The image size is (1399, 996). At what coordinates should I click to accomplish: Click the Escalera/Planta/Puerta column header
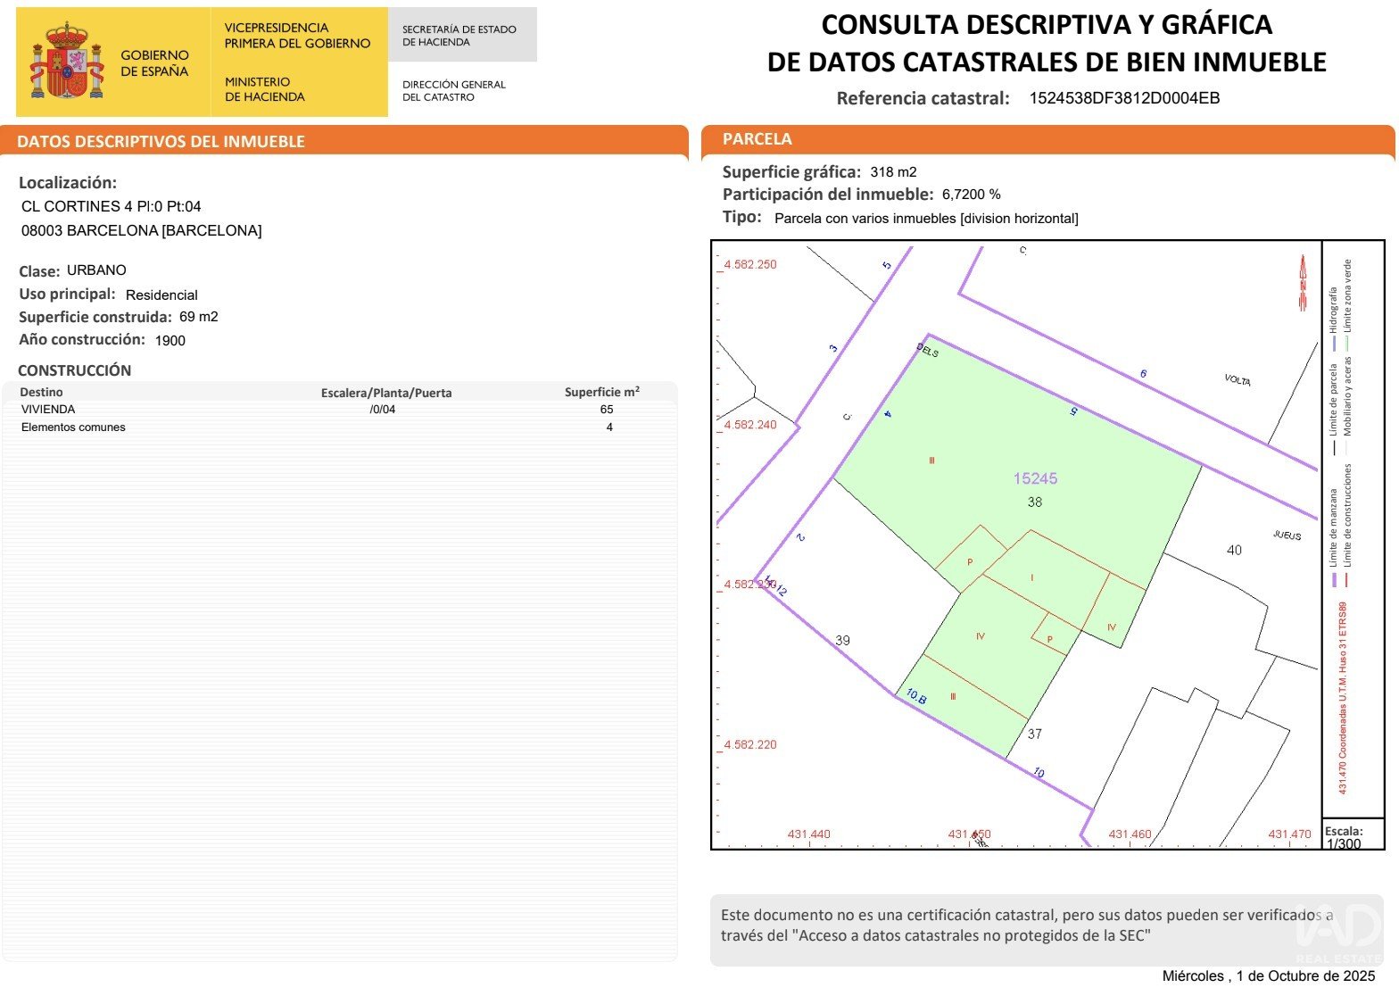(386, 393)
